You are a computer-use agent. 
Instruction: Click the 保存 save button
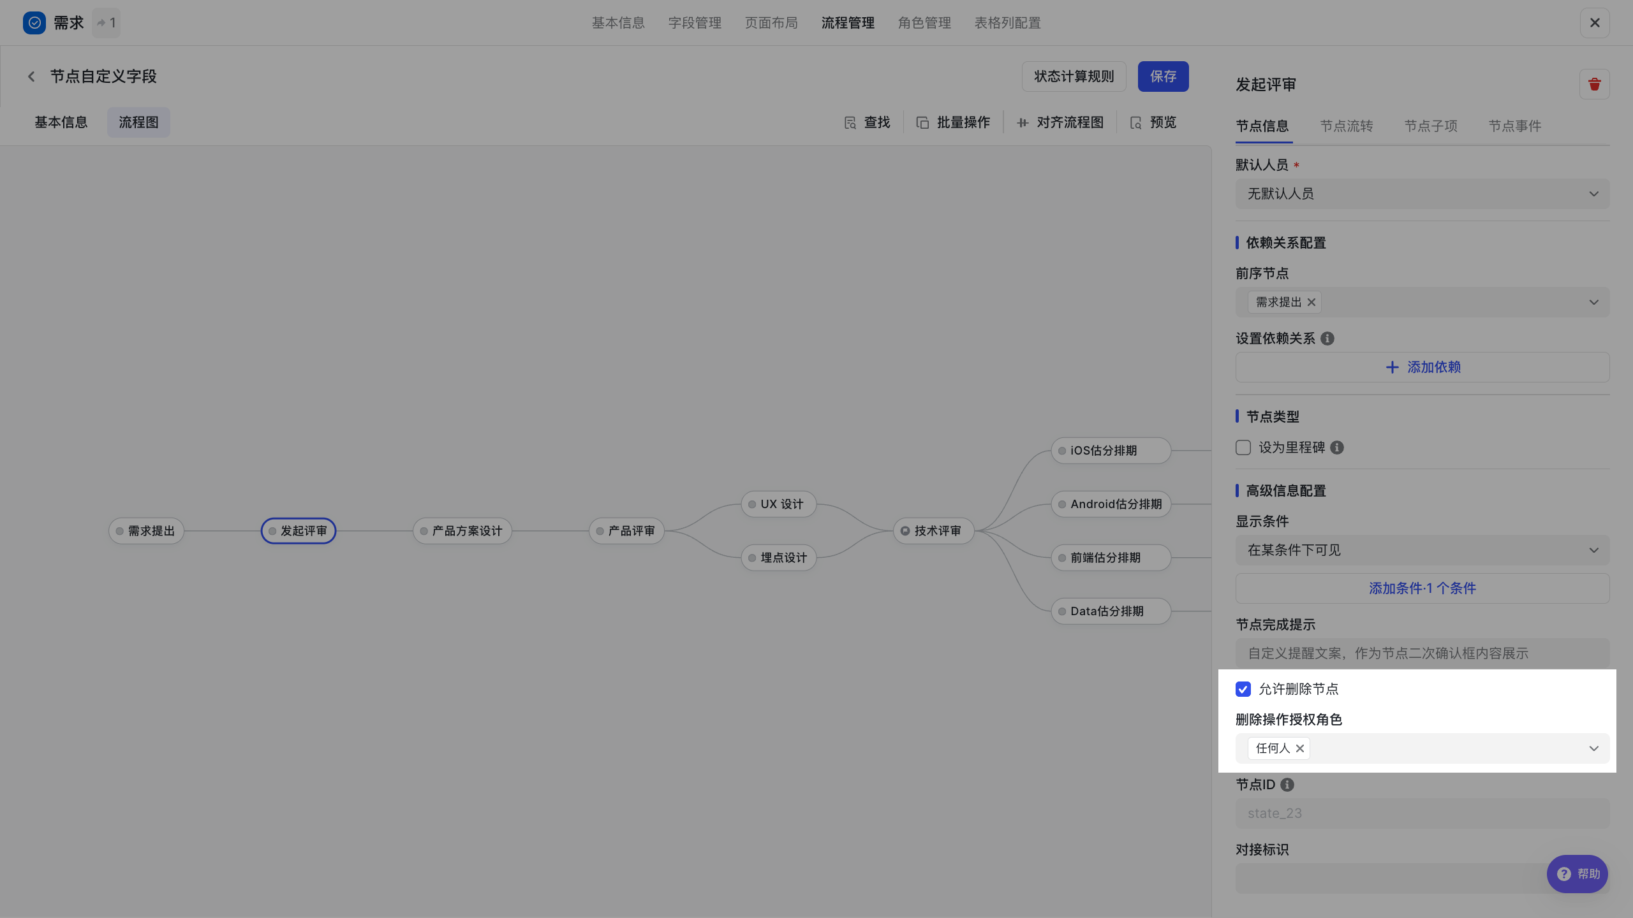pyautogui.click(x=1164, y=76)
